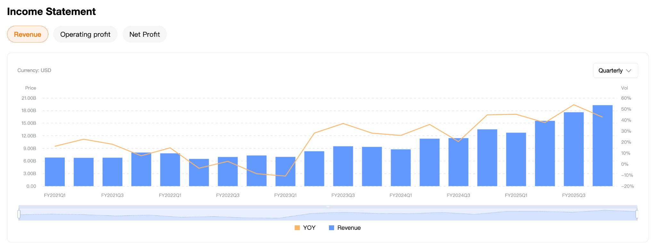This screenshot has width=656, height=249.
Task: Click the FY2025Q1 revenue bar
Action: (x=516, y=160)
